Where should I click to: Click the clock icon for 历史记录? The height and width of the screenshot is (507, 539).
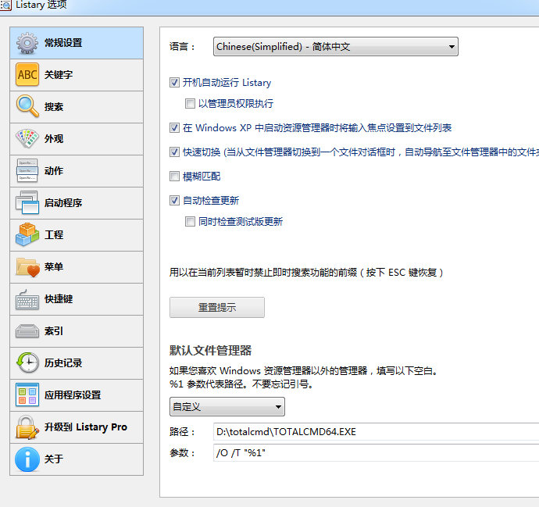27,362
